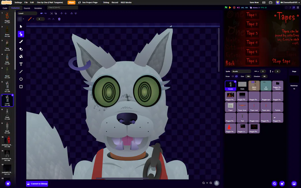Select the Fill bucket tool
Viewport: 301px width, 188px height.
coord(21,56)
